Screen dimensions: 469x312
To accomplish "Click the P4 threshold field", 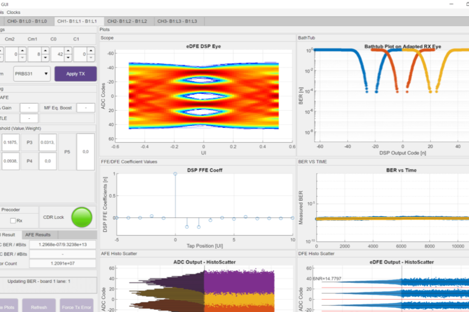I will tap(47, 161).
